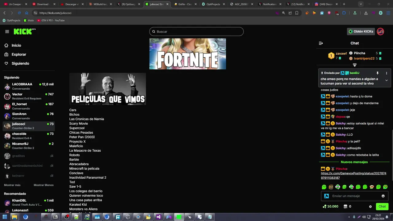Viewport: 393px width, 221px height.
Task: Click the Fortnite banner image
Action: pyautogui.click(x=188, y=54)
